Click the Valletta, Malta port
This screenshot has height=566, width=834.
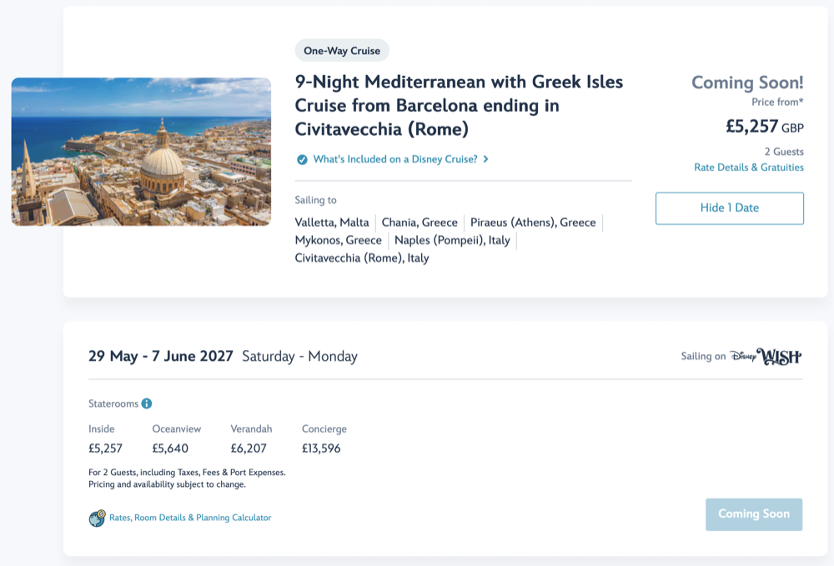(332, 223)
